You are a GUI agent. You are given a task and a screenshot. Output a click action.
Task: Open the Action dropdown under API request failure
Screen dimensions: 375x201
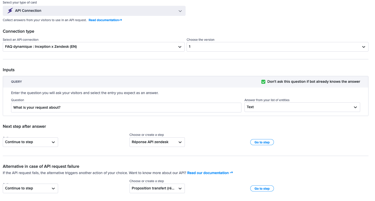coord(30,188)
